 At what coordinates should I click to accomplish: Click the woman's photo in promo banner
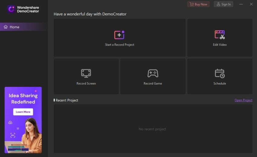click(31, 135)
